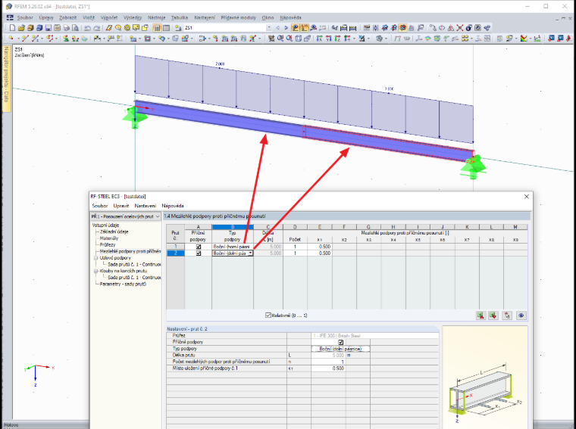Open the Úpravy menu
The height and width of the screenshot is (429, 576).
point(46,17)
